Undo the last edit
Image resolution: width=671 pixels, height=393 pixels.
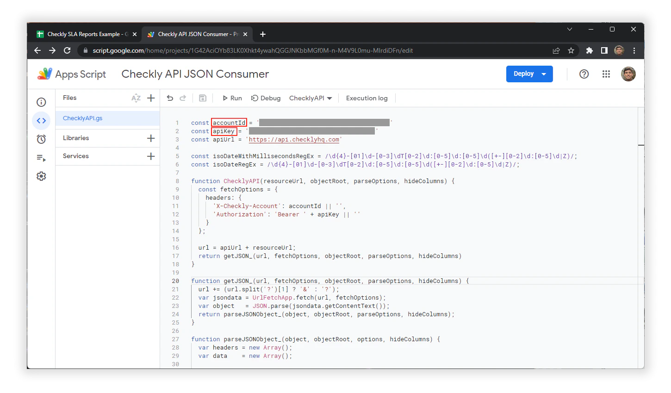point(170,98)
